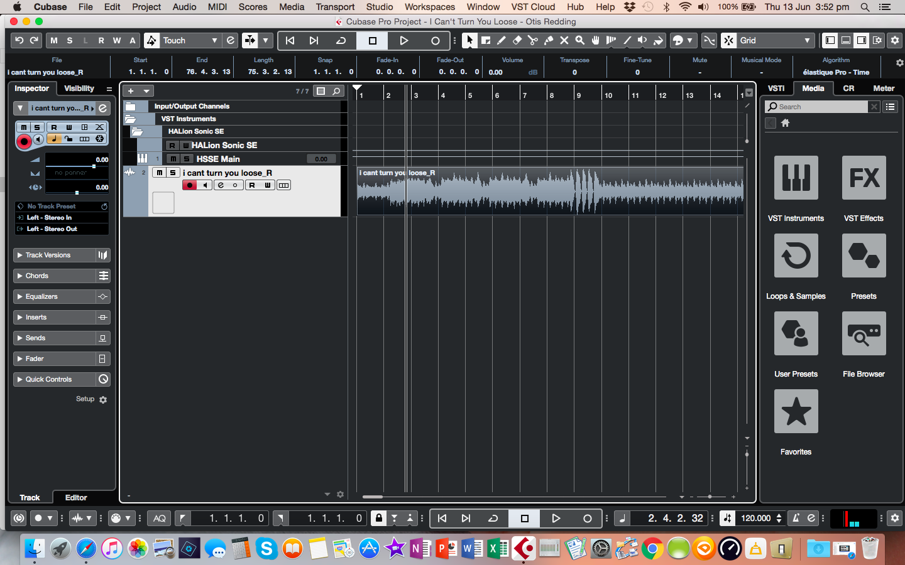Click Snap to Zero Crossing icon

point(709,40)
